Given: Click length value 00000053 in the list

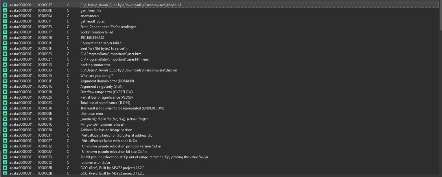Looking at the screenshot, I should click(45, 157).
